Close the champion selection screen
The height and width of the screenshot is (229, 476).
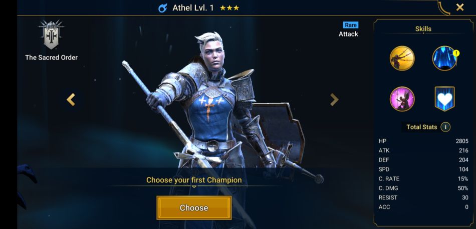[x=460, y=7]
